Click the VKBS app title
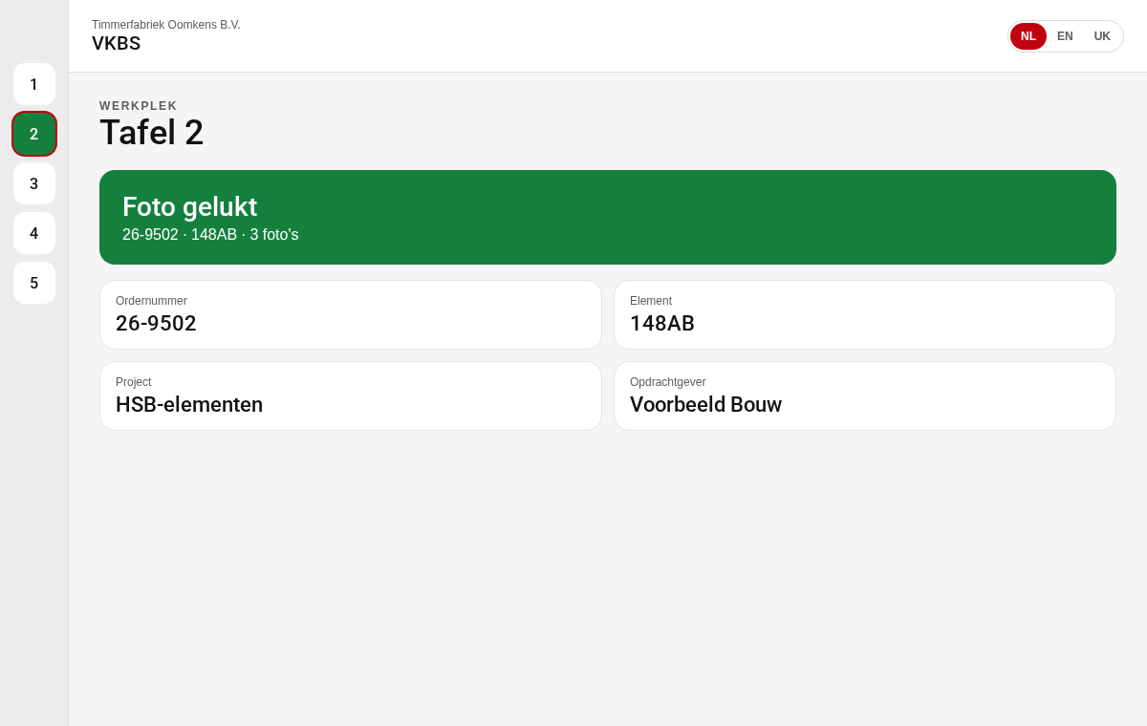1147x726 pixels. [117, 44]
